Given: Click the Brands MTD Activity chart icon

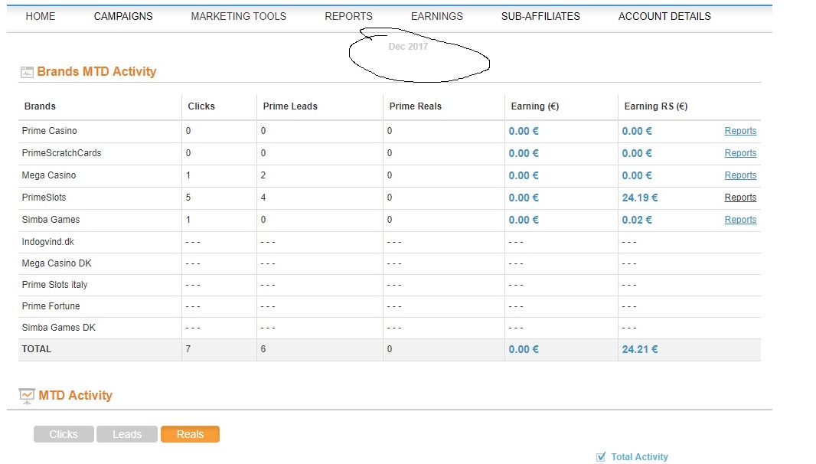Looking at the screenshot, I should point(27,73).
